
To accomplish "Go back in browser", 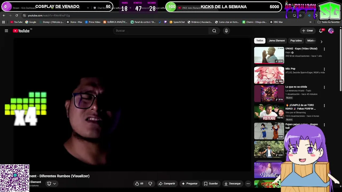I will pyautogui.click(x=4, y=15).
